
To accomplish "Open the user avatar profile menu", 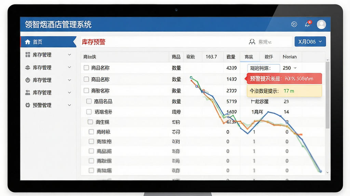I will point(321,24).
